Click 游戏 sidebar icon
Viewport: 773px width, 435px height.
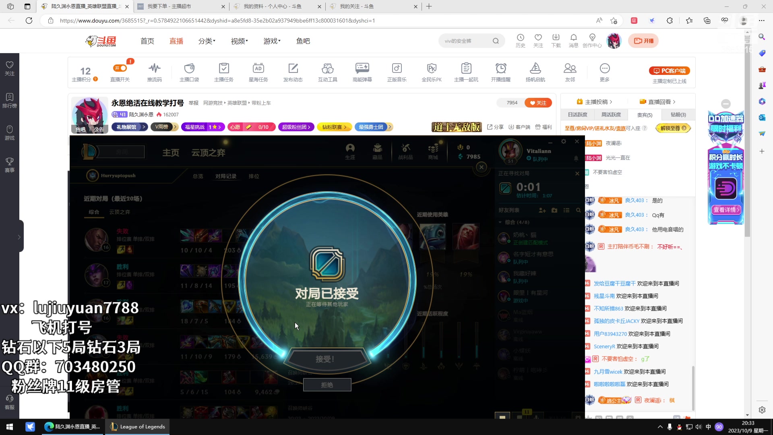tap(10, 133)
